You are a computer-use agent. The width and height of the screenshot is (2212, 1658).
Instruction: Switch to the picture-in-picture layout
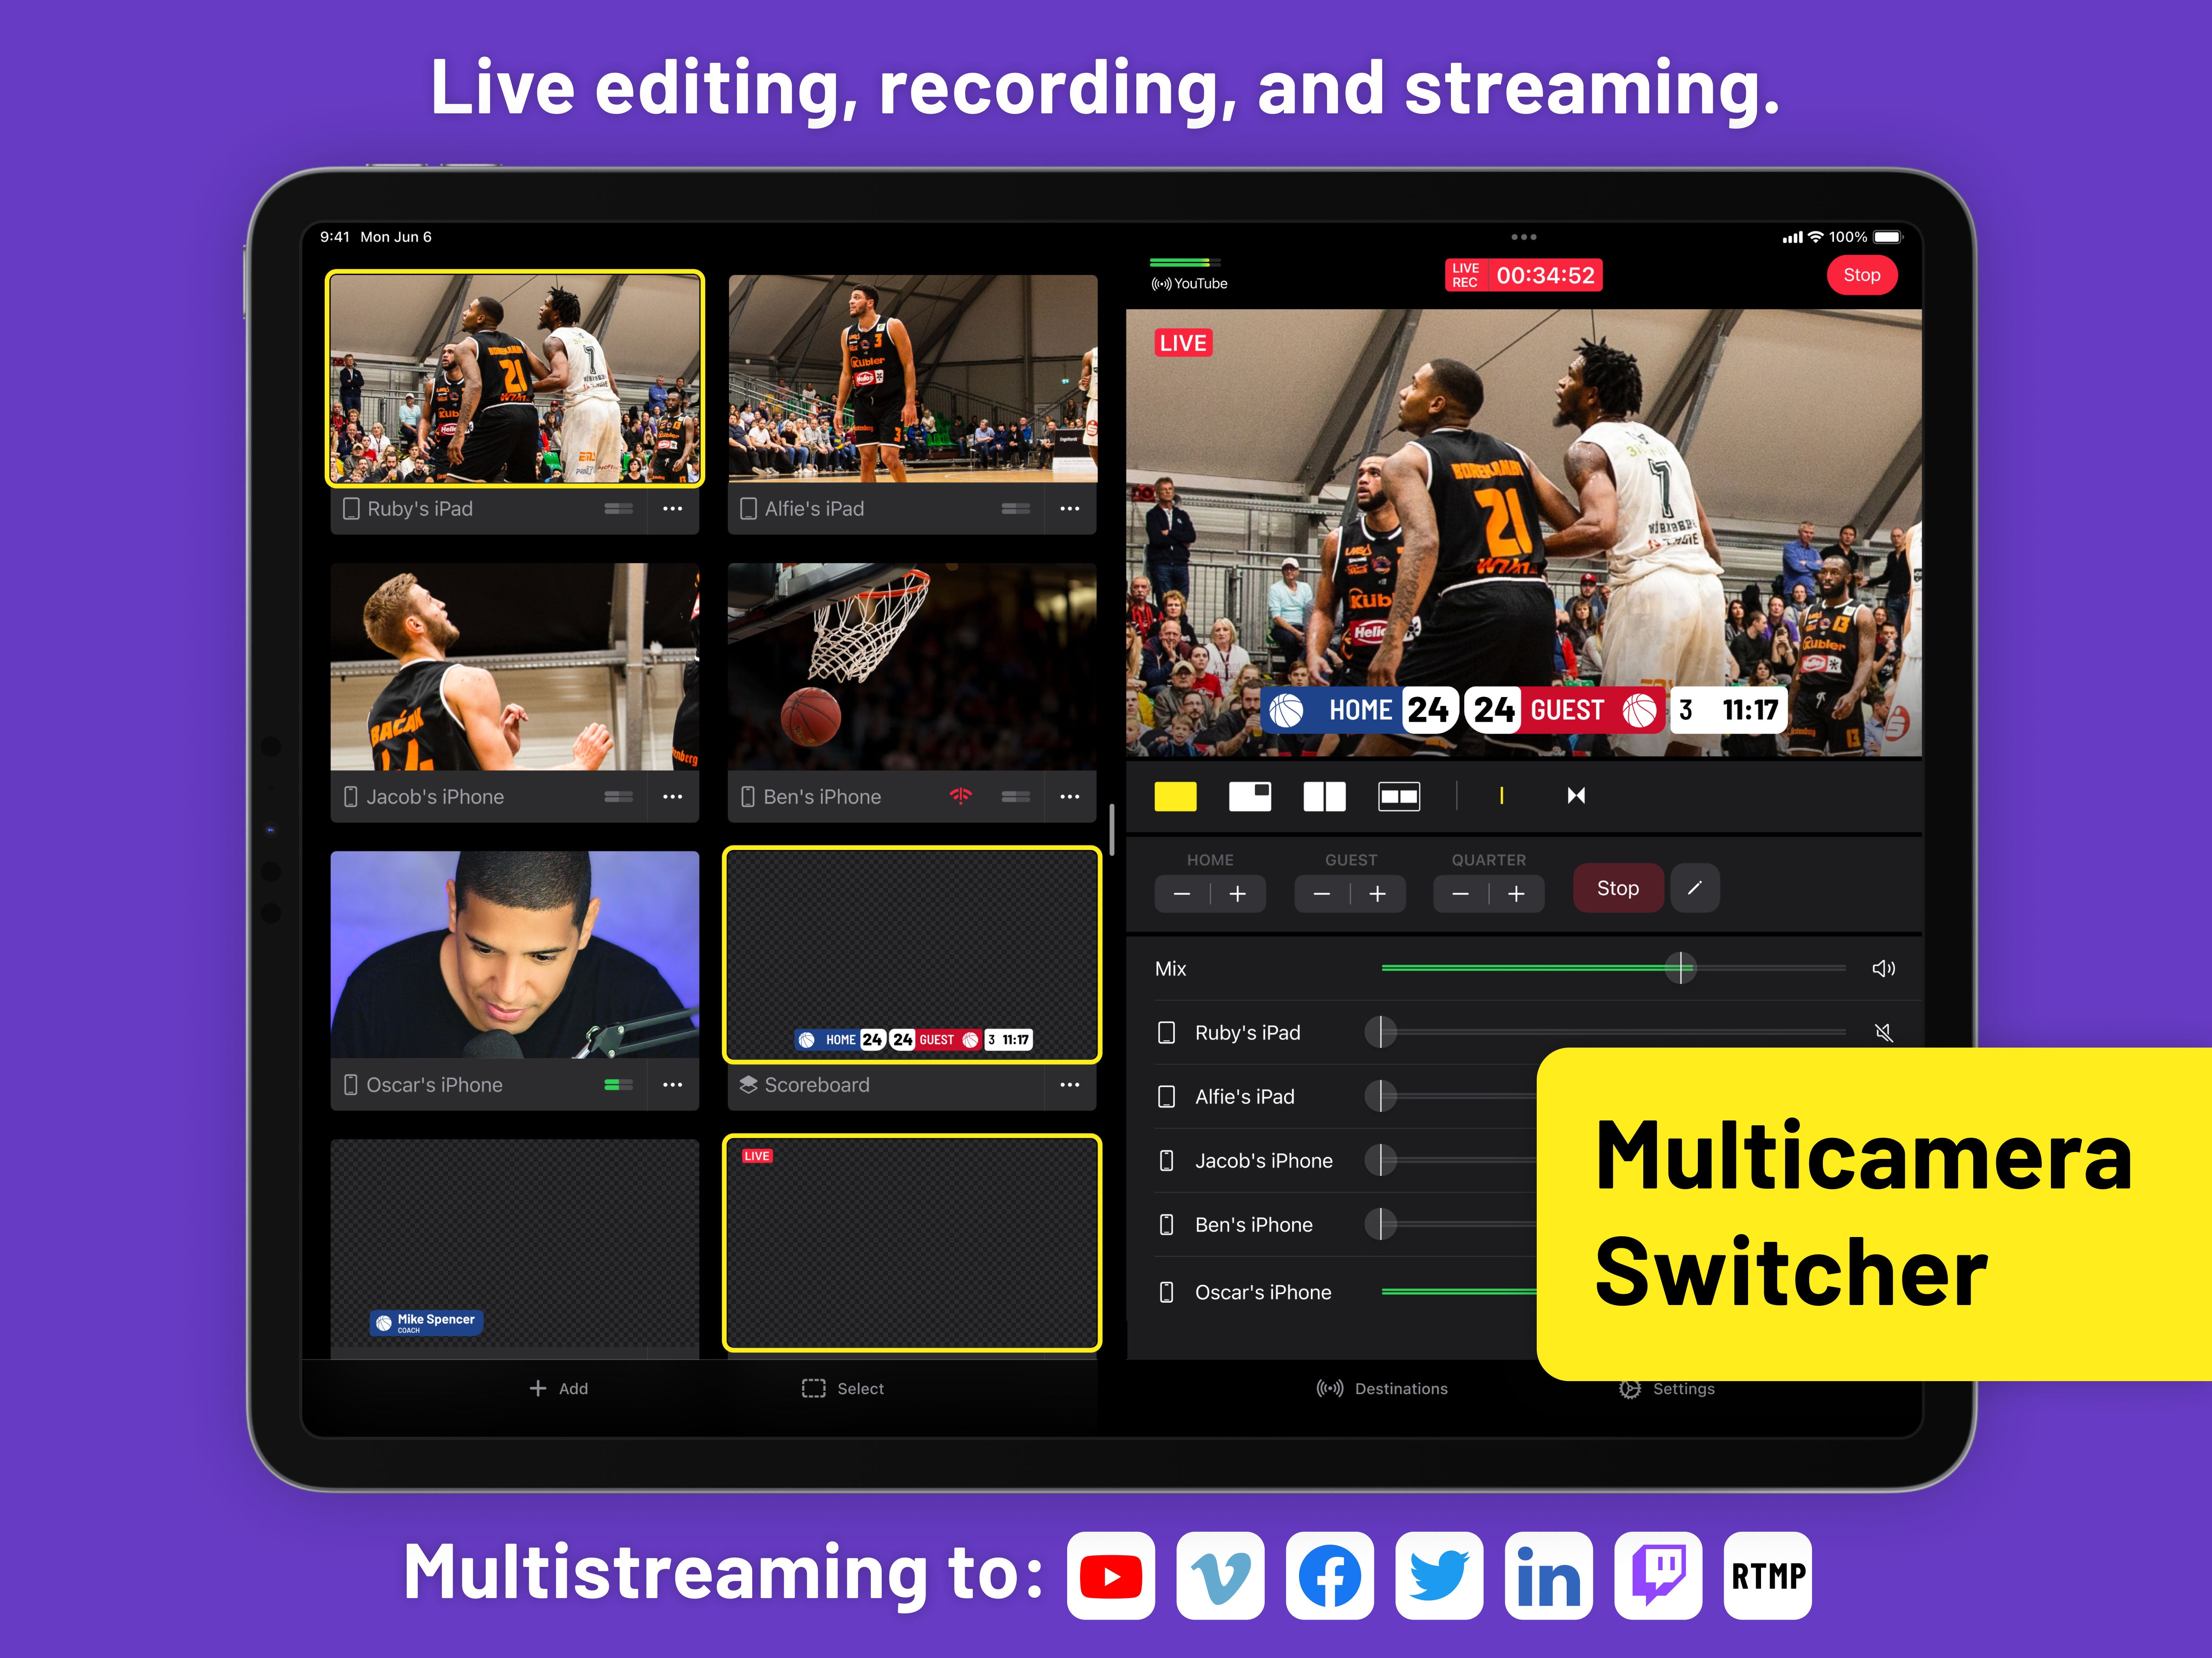[x=1250, y=796]
